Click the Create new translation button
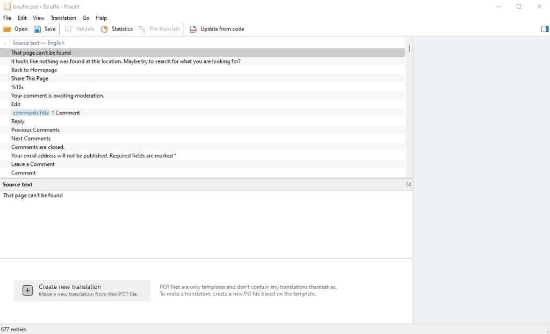This screenshot has width=550, height=334. click(x=82, y=291)
